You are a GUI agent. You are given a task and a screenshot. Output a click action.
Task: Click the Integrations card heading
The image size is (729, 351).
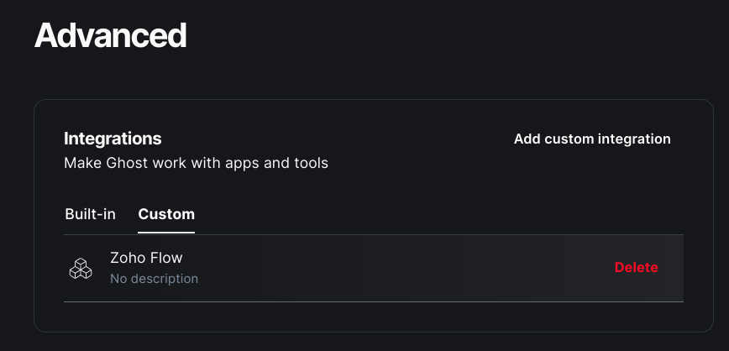[x=113, y=139]
